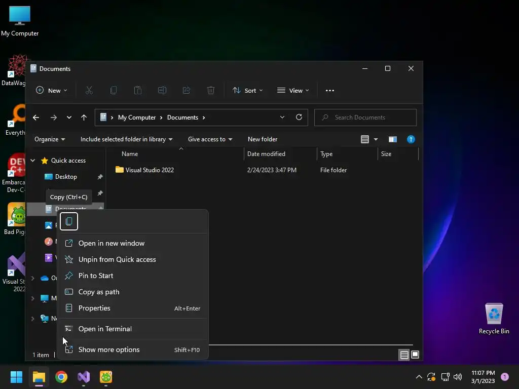Image resolution: width=519 pixels, height=389 pixels.
Task: Go forward with the right arrow
Action: click(x=54, y=118)
